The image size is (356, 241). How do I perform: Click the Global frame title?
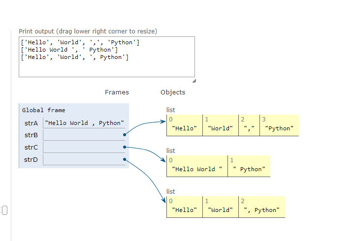point(44,110)
